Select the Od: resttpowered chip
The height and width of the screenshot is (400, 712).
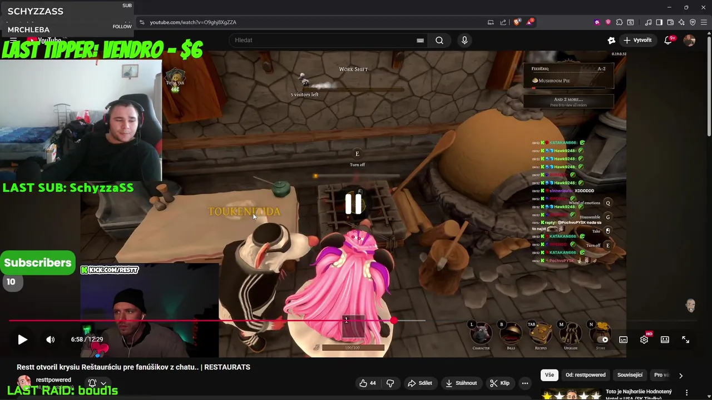(x=585, y=375)
